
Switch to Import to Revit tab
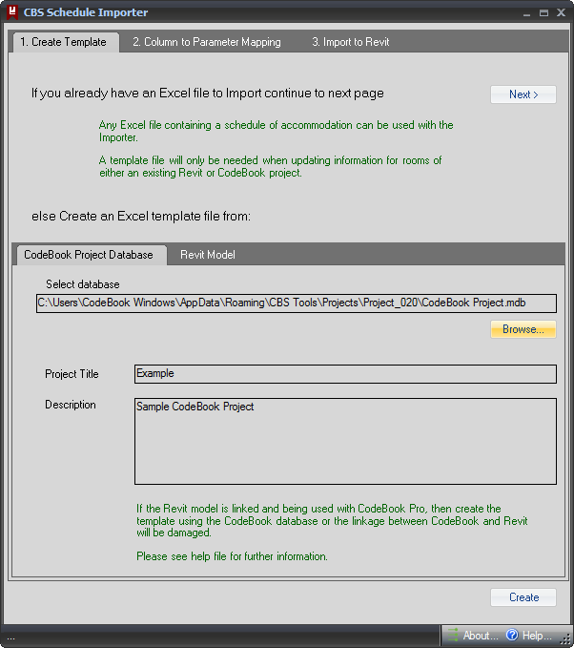point(351,42)
